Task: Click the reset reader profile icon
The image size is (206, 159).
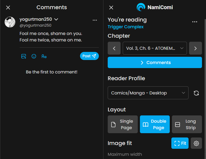Action: 196,93
